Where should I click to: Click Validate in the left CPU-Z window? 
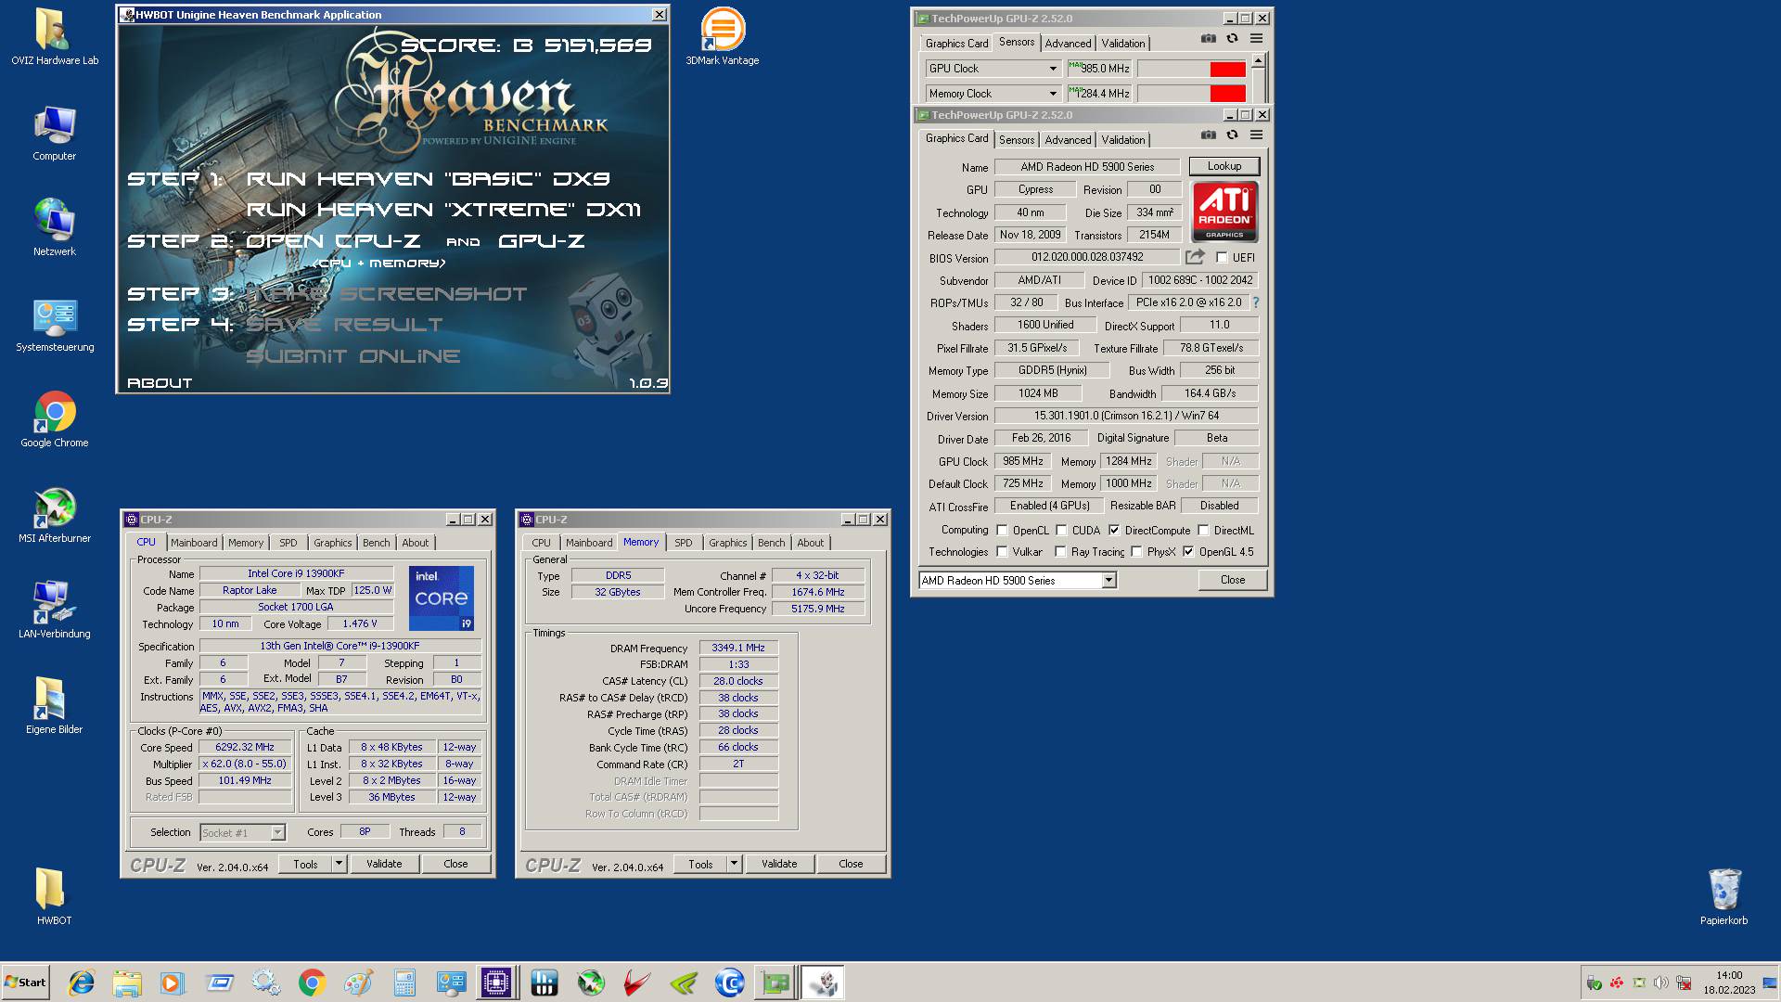tap(384, 864)
